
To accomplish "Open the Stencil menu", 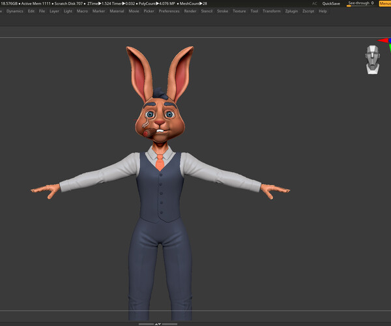I will [x=207, y=11].
